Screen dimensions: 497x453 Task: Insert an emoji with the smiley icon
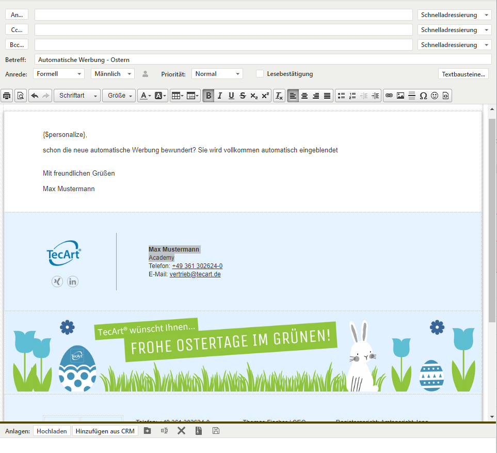pyautogui.click(x=435, y=96)
